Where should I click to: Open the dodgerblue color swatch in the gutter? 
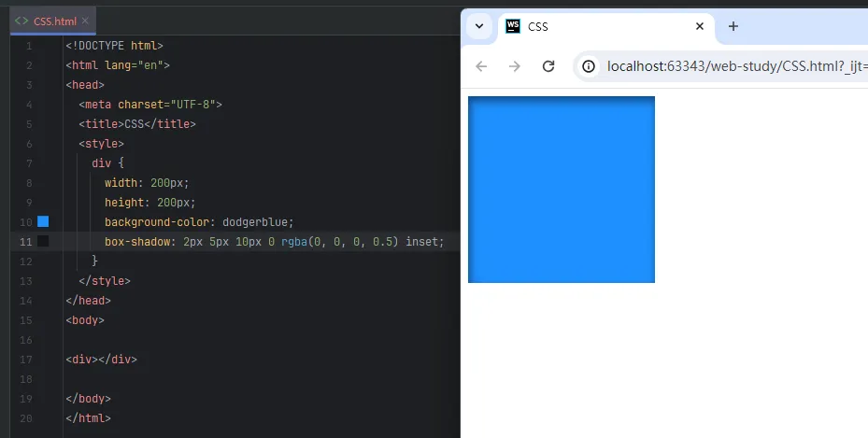tap(43, 222)
